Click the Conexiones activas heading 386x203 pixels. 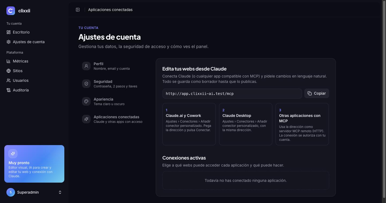pos(184,158)
